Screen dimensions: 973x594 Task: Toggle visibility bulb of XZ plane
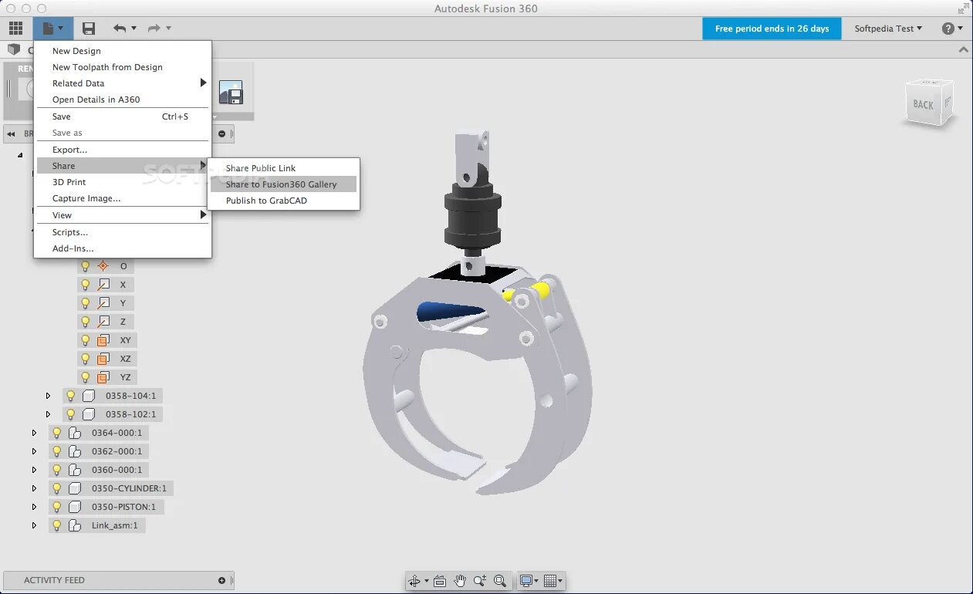coord(86,359)
